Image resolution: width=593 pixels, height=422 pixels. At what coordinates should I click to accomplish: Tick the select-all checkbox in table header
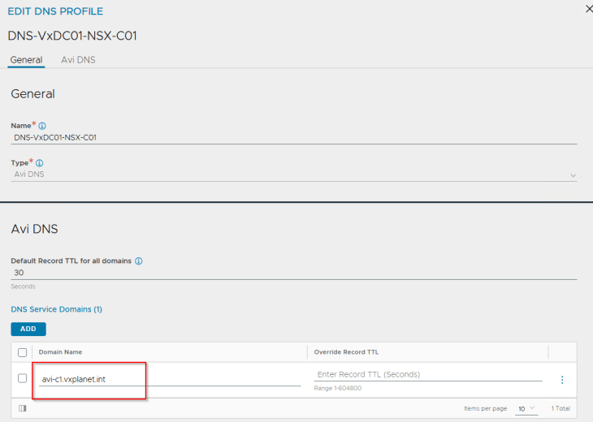click(23, 352)
